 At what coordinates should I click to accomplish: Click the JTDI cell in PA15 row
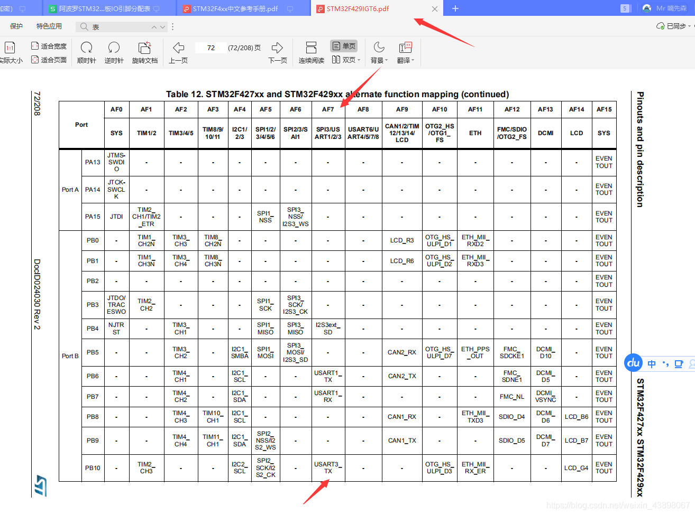click(x=116, y=217)
